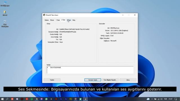Open the Giriş tab
The height and width of the screenshot is (101, 180).
point(74,20)
